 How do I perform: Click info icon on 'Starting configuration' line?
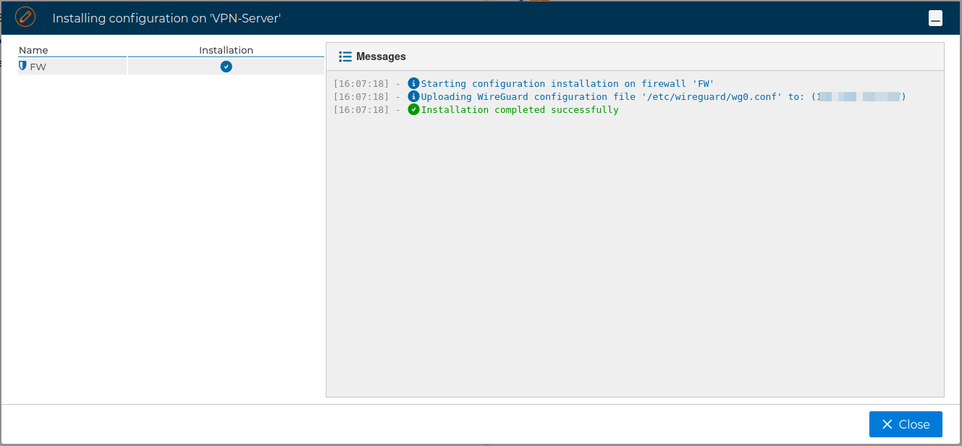413,84
